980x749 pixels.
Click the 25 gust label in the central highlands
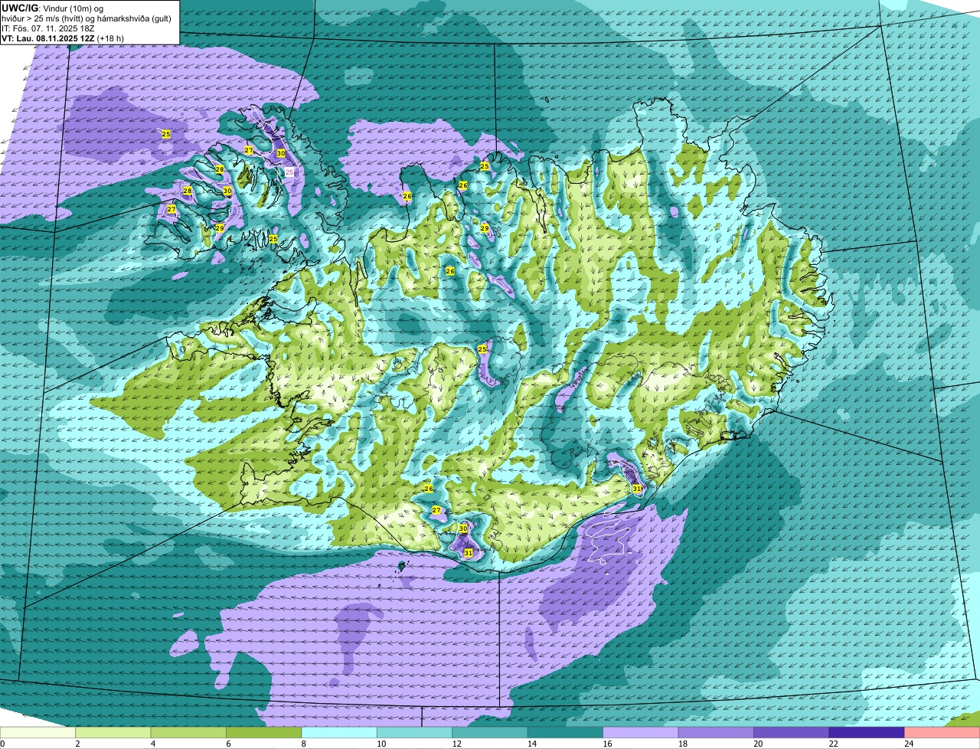click(482, 349)
